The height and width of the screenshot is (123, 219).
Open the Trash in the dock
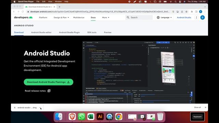click(160, 117)
